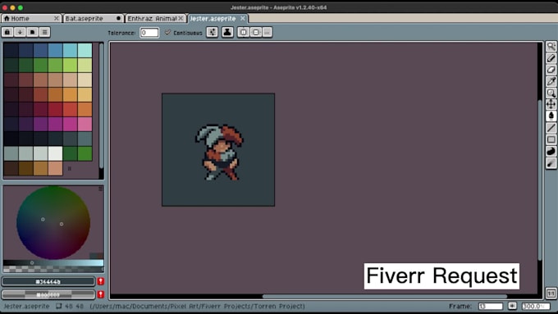Click the 48 48 sprite size text
558x314 pixels.
tap(74, 306)
